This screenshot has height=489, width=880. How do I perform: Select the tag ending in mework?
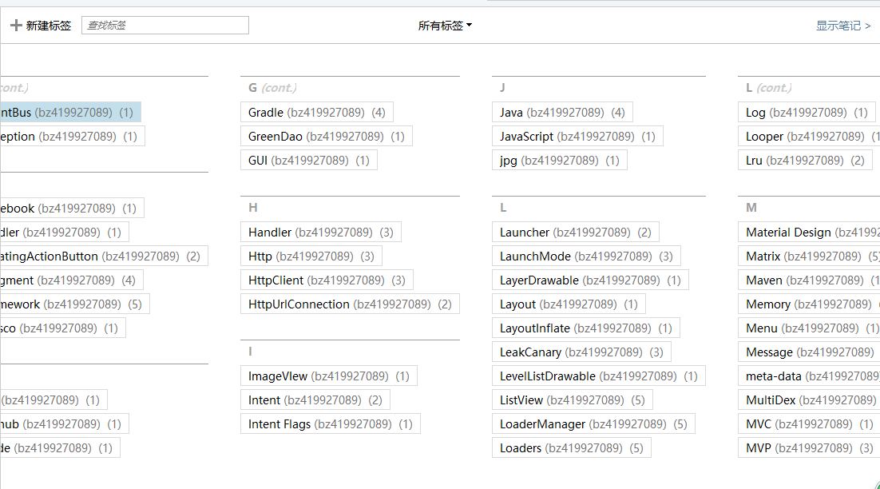74,304
